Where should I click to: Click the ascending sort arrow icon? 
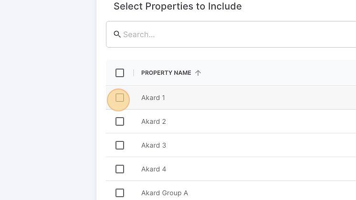(x=198, y=73)
